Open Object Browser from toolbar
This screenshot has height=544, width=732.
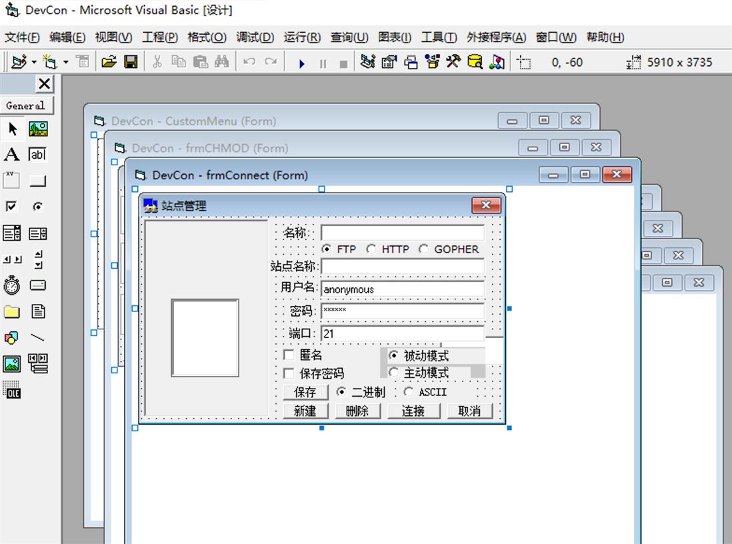click(432, 61)
